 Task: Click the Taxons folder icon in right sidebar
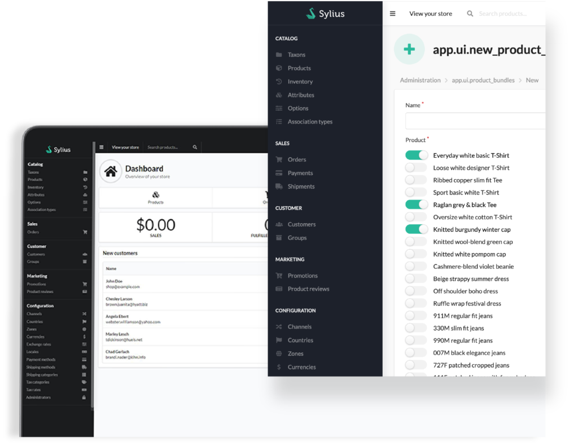pyautogui.click(x=279, y=55)
